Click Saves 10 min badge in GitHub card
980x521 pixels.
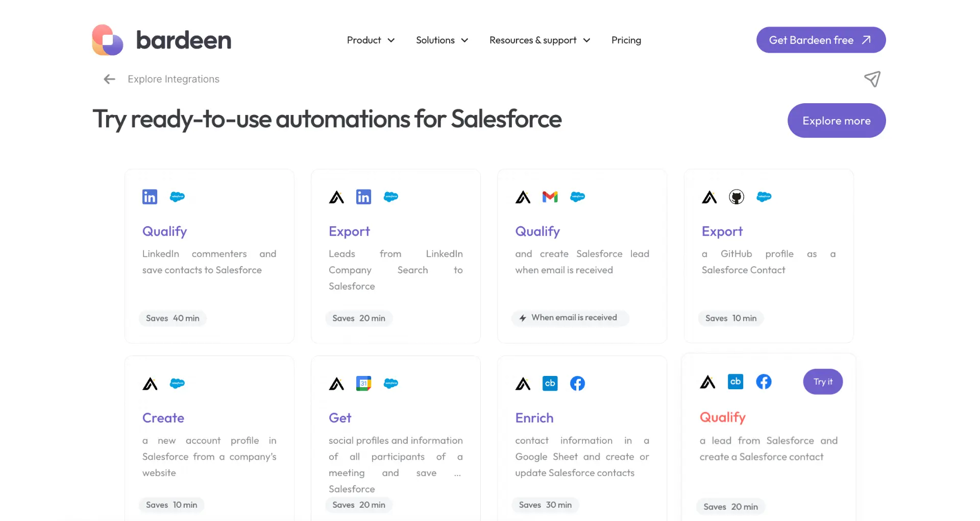pos(731,318)
